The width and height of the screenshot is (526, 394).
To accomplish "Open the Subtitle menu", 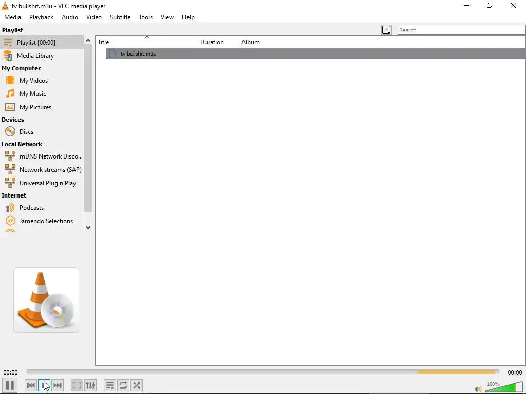I will [120, 17].
